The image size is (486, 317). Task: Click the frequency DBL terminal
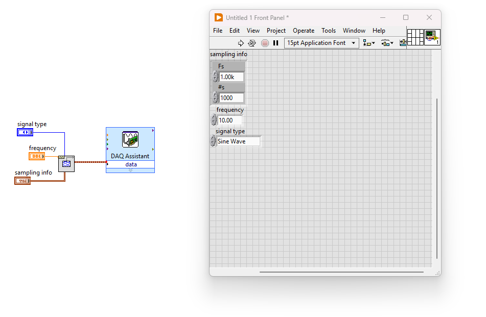(x=37, y=156)
